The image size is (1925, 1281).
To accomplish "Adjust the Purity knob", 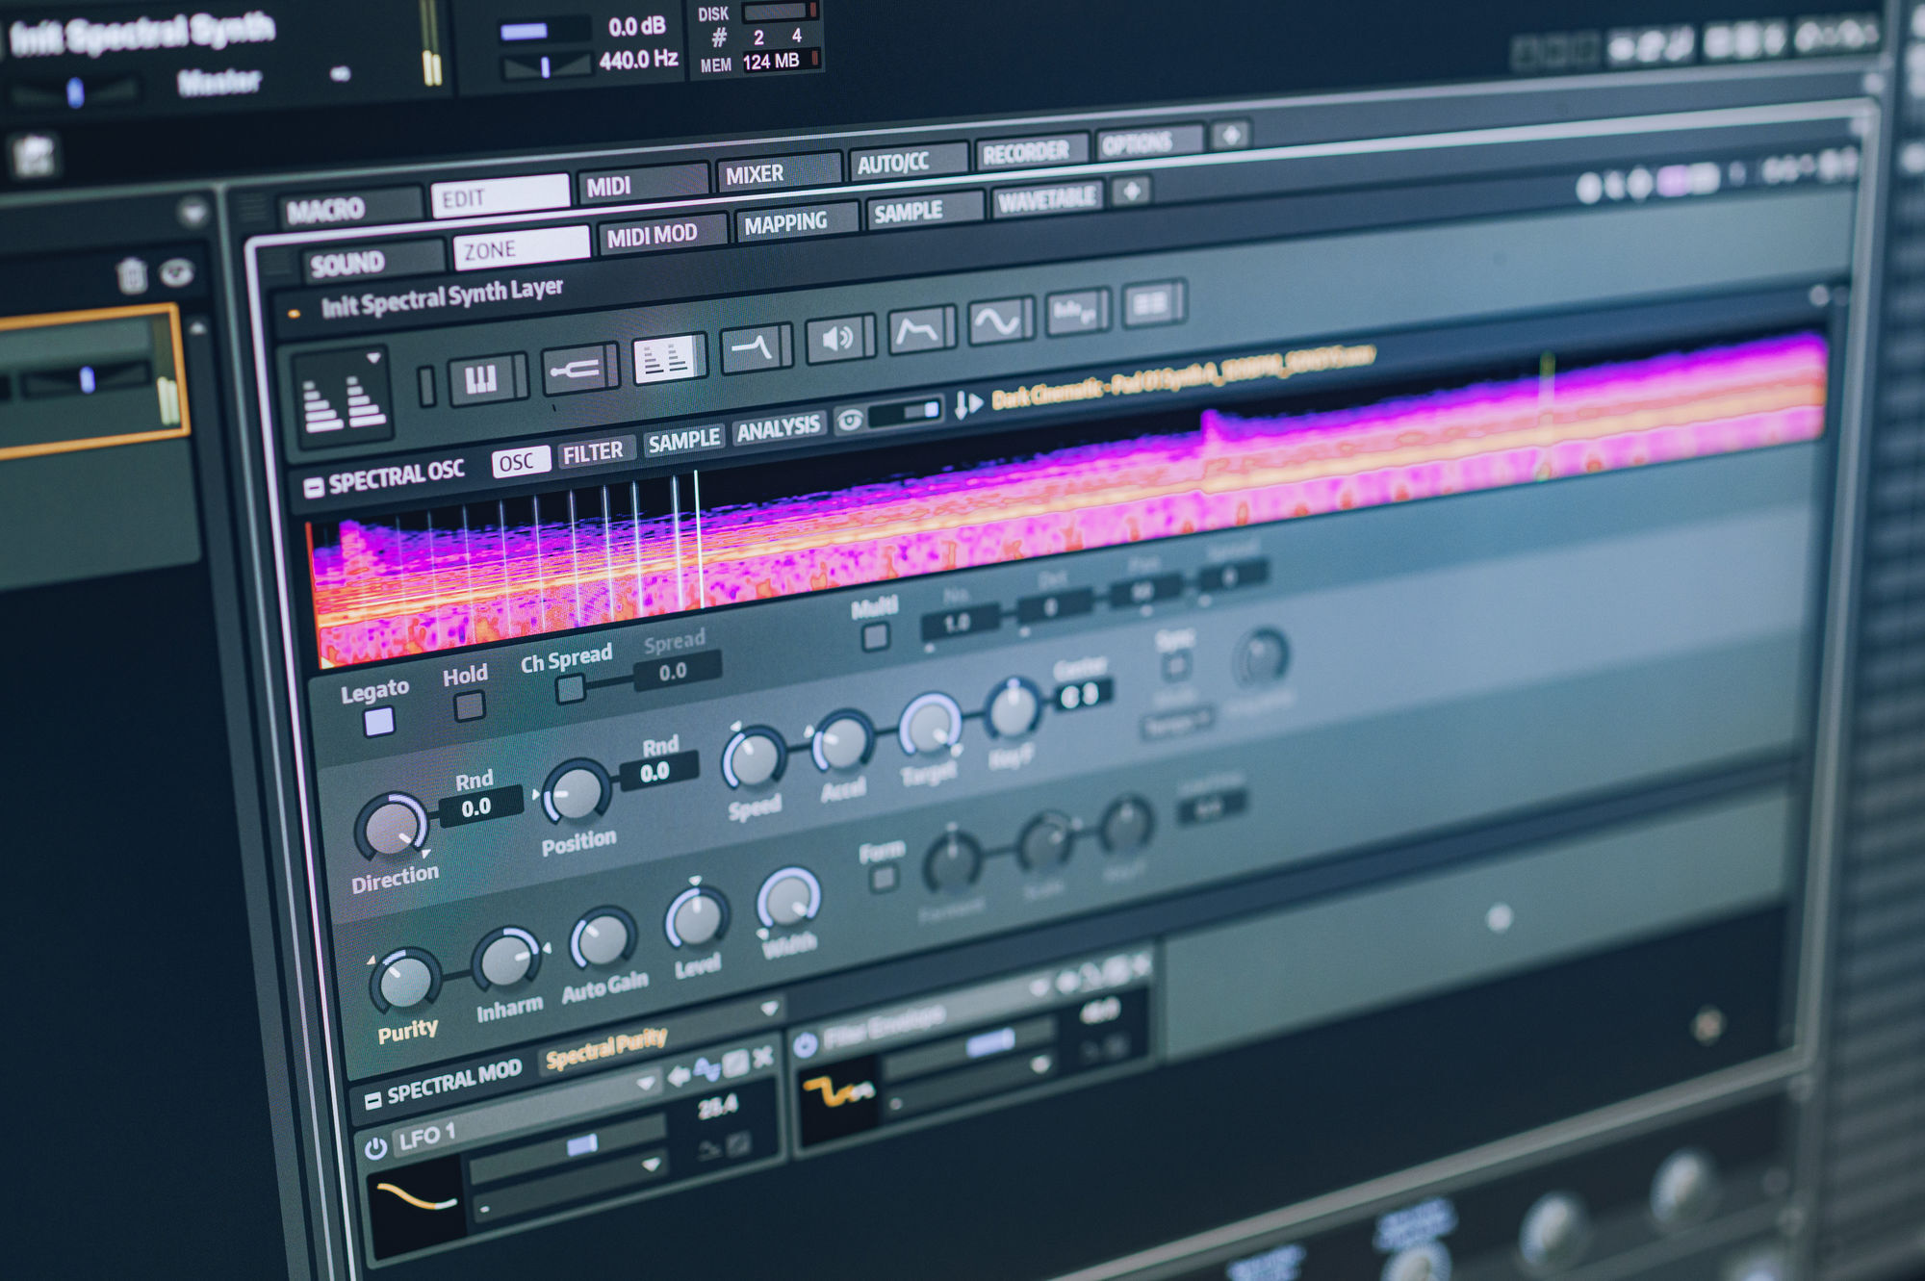I will [405, 980].
